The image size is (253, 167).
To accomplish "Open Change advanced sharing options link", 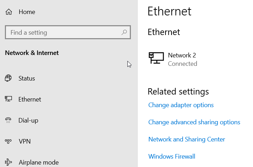I will 194,122.
